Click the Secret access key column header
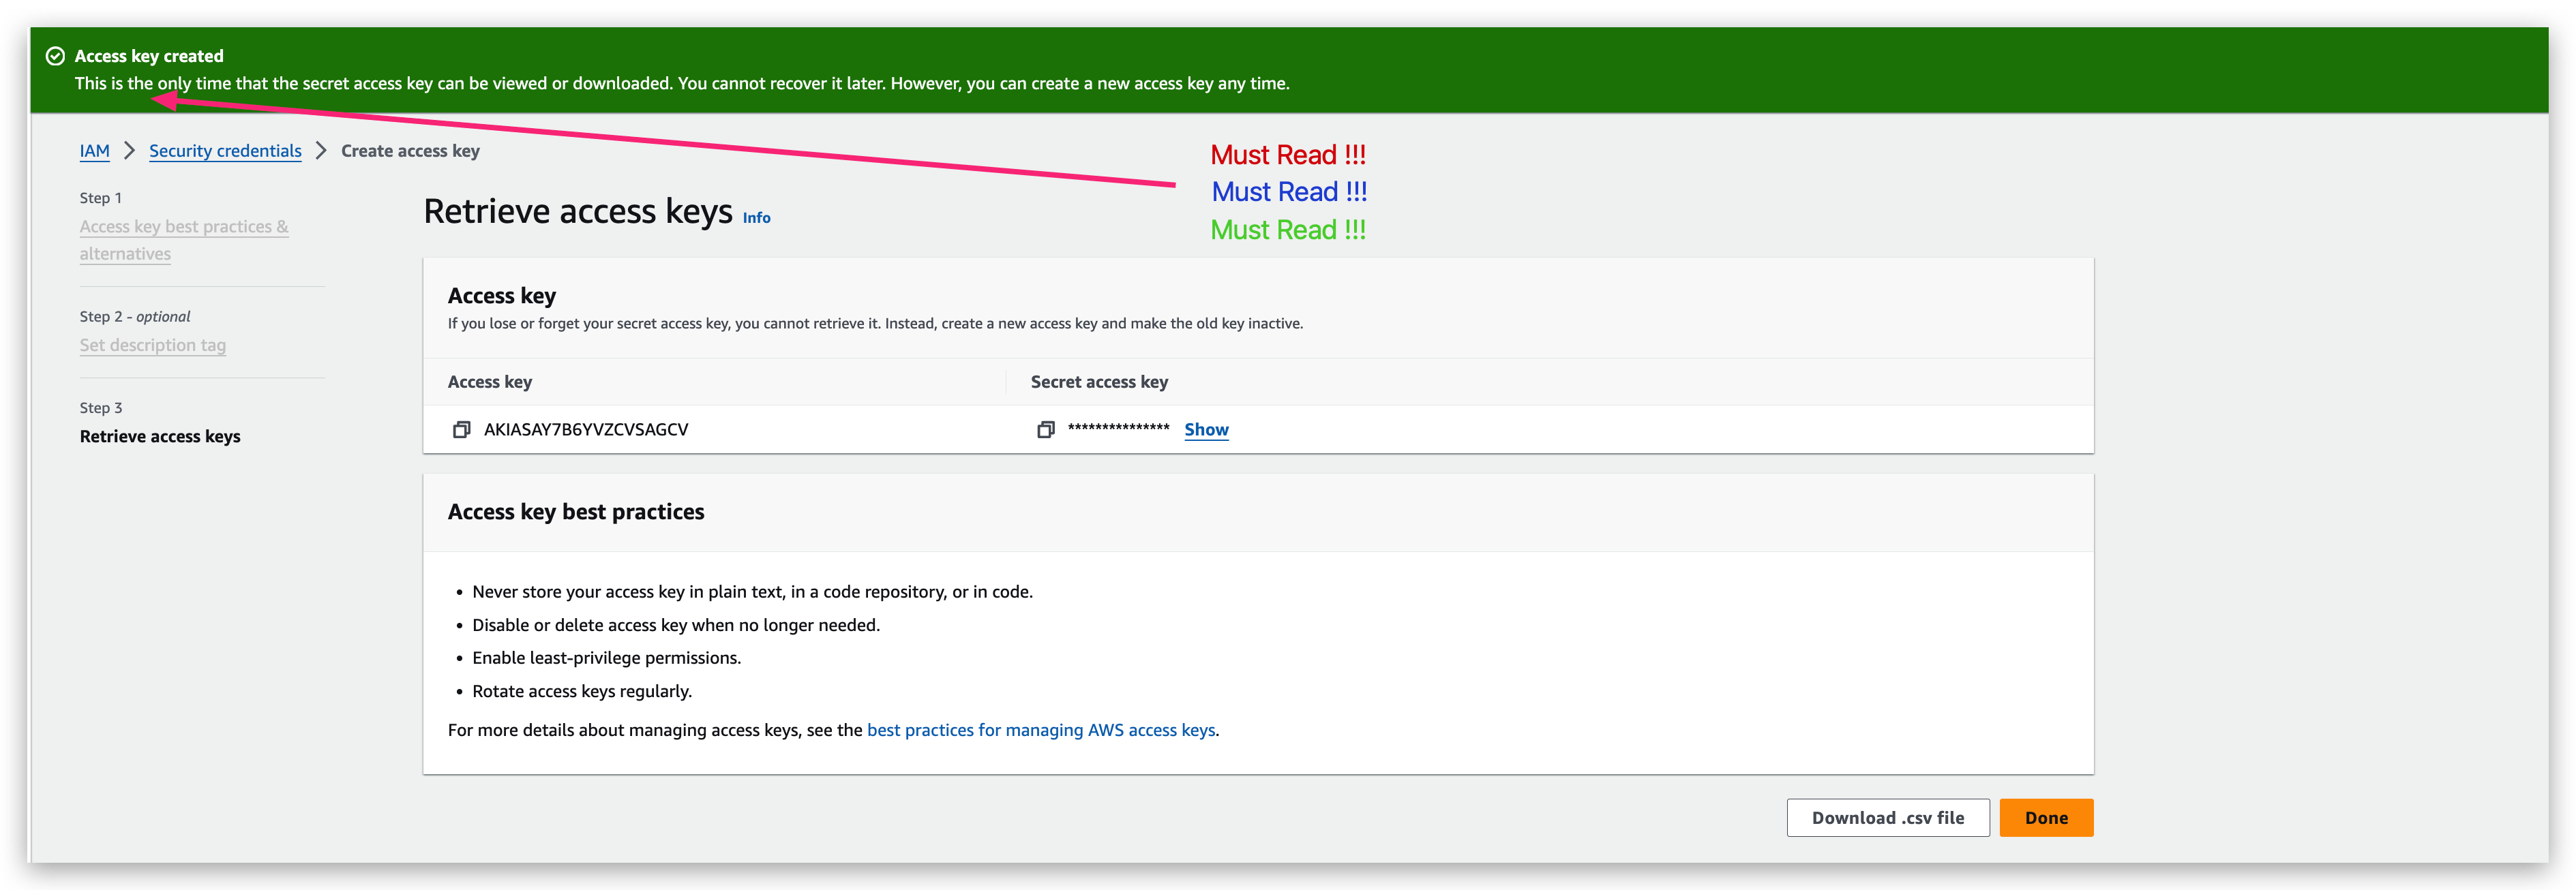 pos(1098,381)
